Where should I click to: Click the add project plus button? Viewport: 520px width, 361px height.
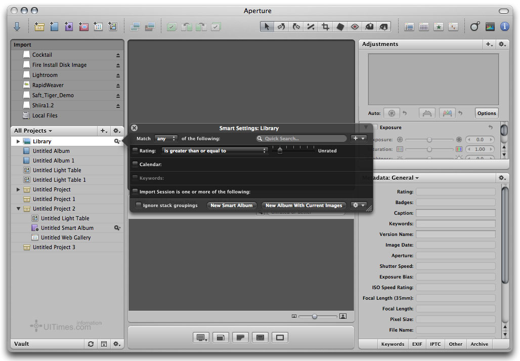click(x=104, y=131)
